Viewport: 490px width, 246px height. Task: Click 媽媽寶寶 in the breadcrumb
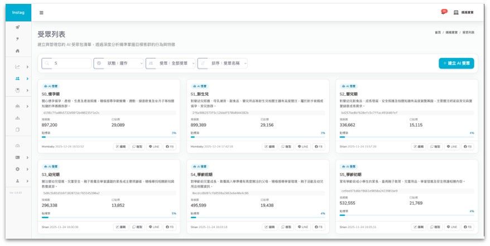pos(451,32)
